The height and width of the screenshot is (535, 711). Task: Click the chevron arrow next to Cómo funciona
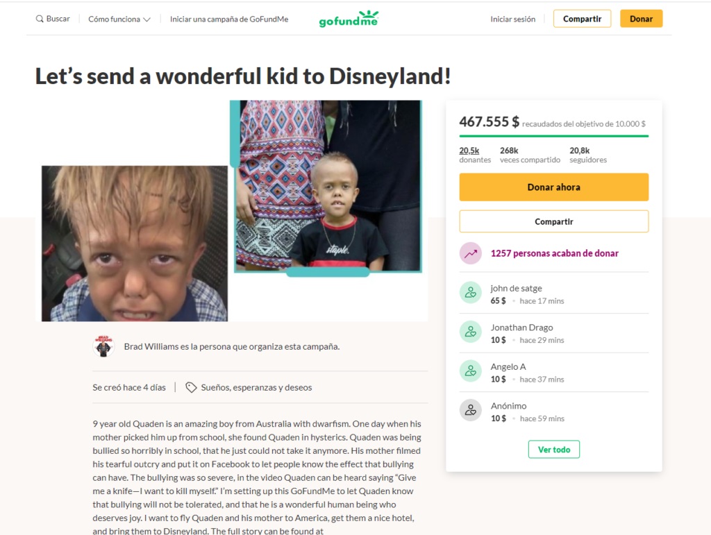[147, 19]
